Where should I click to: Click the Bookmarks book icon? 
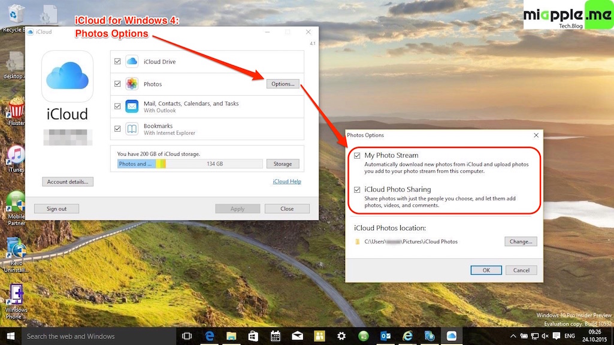pyautogui.click(x=132, y=129)
